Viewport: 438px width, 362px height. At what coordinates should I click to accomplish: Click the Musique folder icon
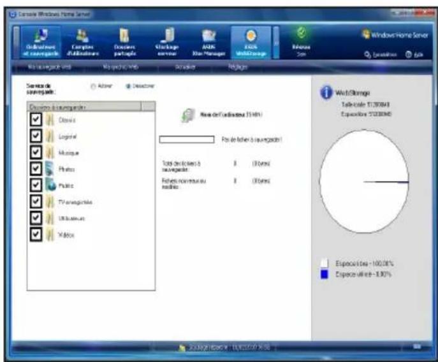[50, 153]
